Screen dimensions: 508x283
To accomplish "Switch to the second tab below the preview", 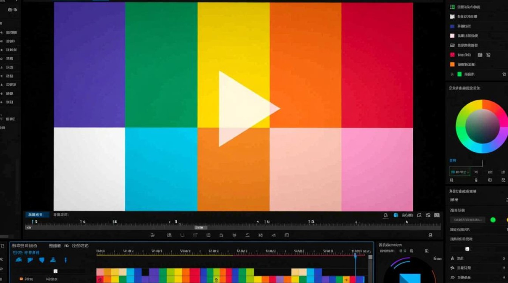I will 60,215.
